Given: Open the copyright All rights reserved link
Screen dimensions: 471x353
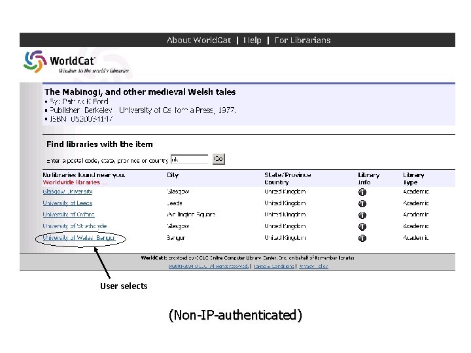Looking at the screenshot, I should [x=209, y=266].
